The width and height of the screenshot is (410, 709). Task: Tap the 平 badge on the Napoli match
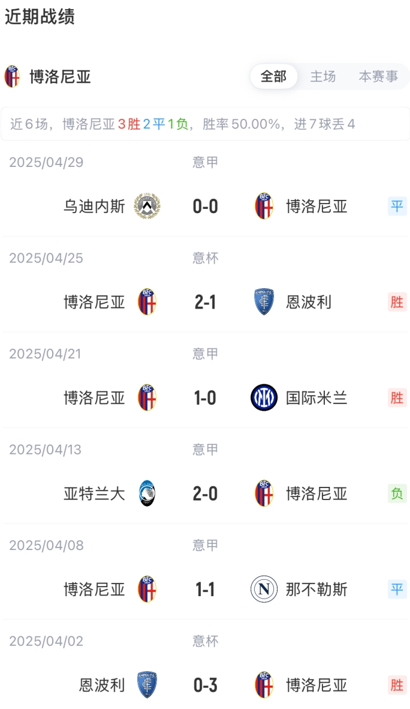[397, 589]
